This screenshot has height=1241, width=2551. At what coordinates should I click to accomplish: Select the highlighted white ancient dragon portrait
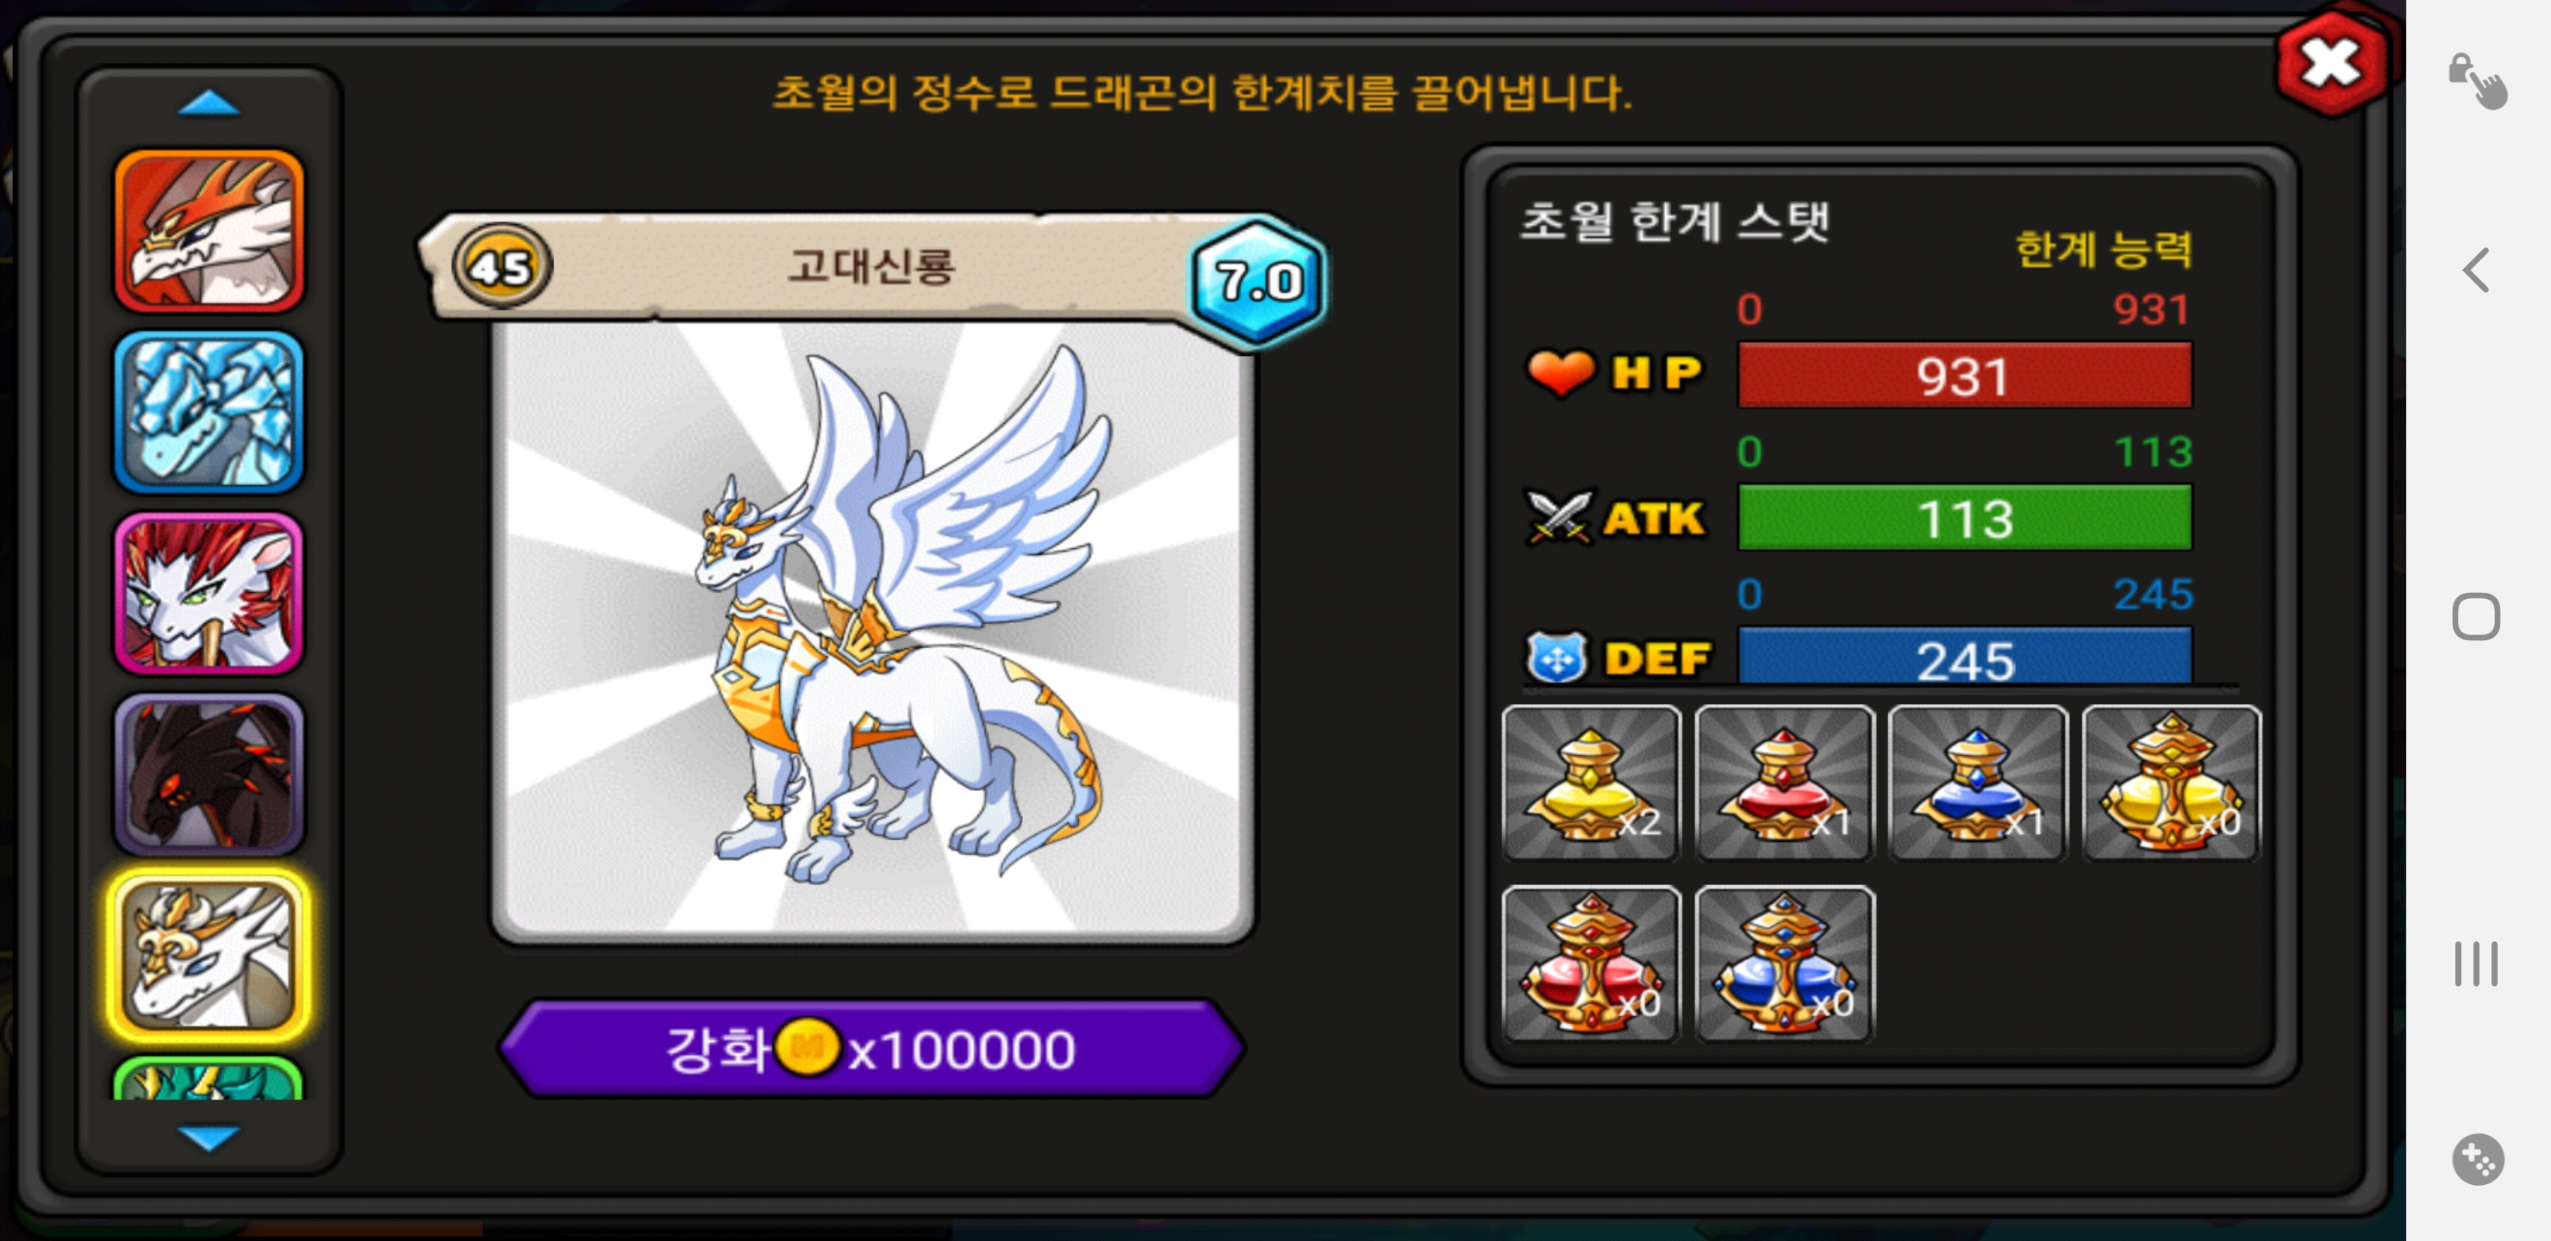[x=209, y=956]
